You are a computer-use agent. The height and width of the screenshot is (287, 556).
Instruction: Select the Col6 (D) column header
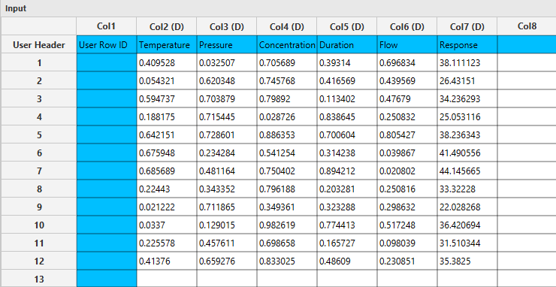[407, 26]
